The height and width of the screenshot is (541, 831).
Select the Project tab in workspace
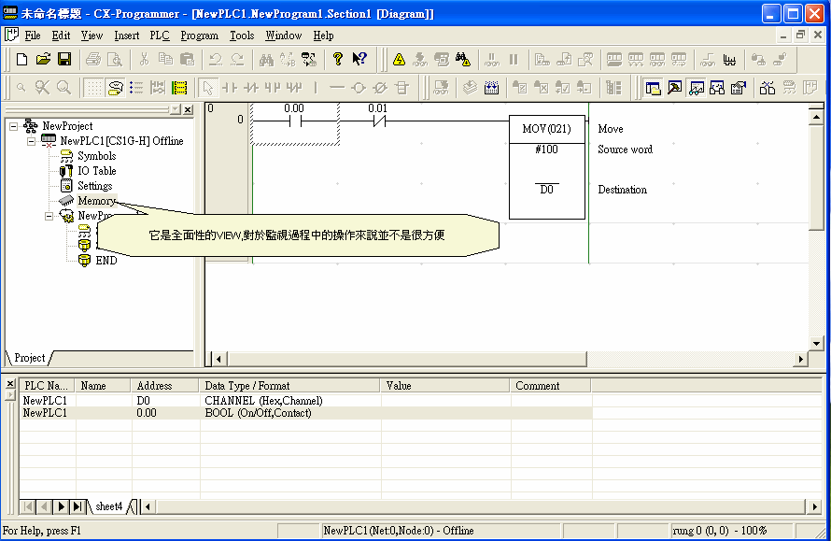[x=30, y=358]
